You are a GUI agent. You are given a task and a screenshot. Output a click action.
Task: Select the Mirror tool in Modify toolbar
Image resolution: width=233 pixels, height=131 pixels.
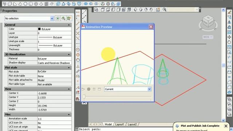click(229, 22)
